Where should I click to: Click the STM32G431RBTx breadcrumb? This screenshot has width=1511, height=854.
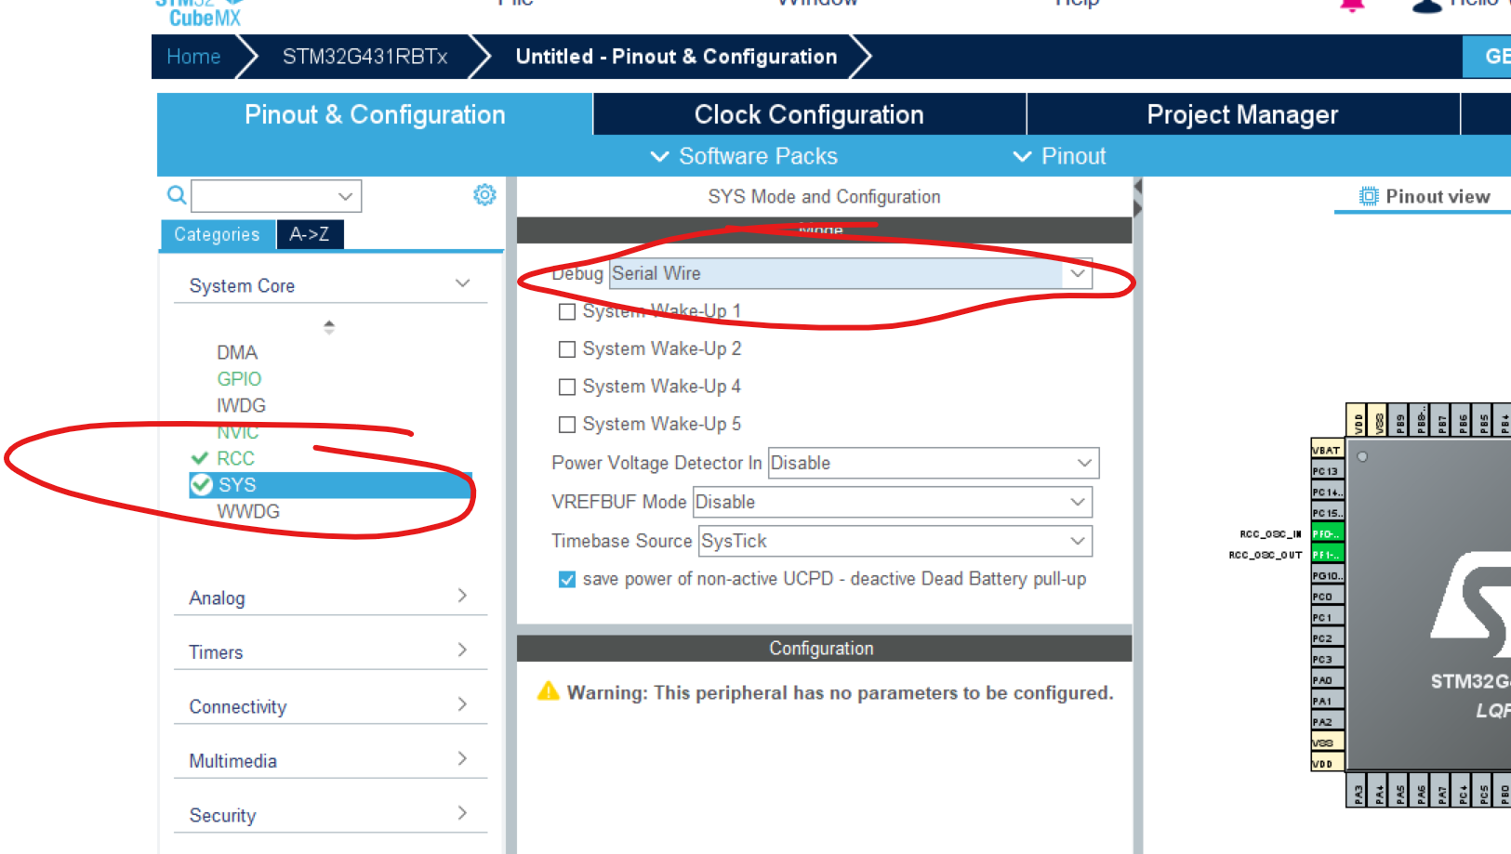364,57
